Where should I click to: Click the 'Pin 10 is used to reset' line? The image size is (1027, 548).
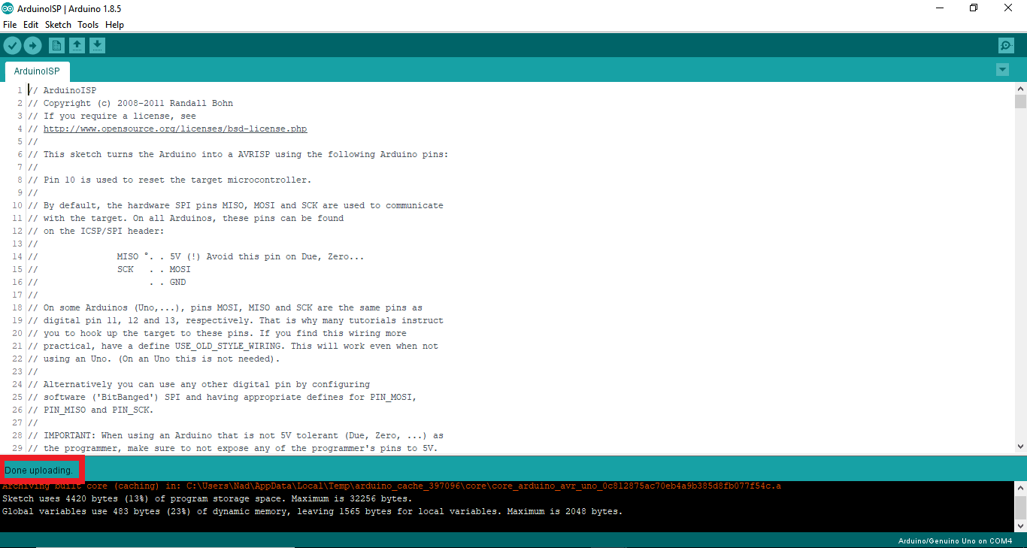pyautogui.click(x=169, y=180)
